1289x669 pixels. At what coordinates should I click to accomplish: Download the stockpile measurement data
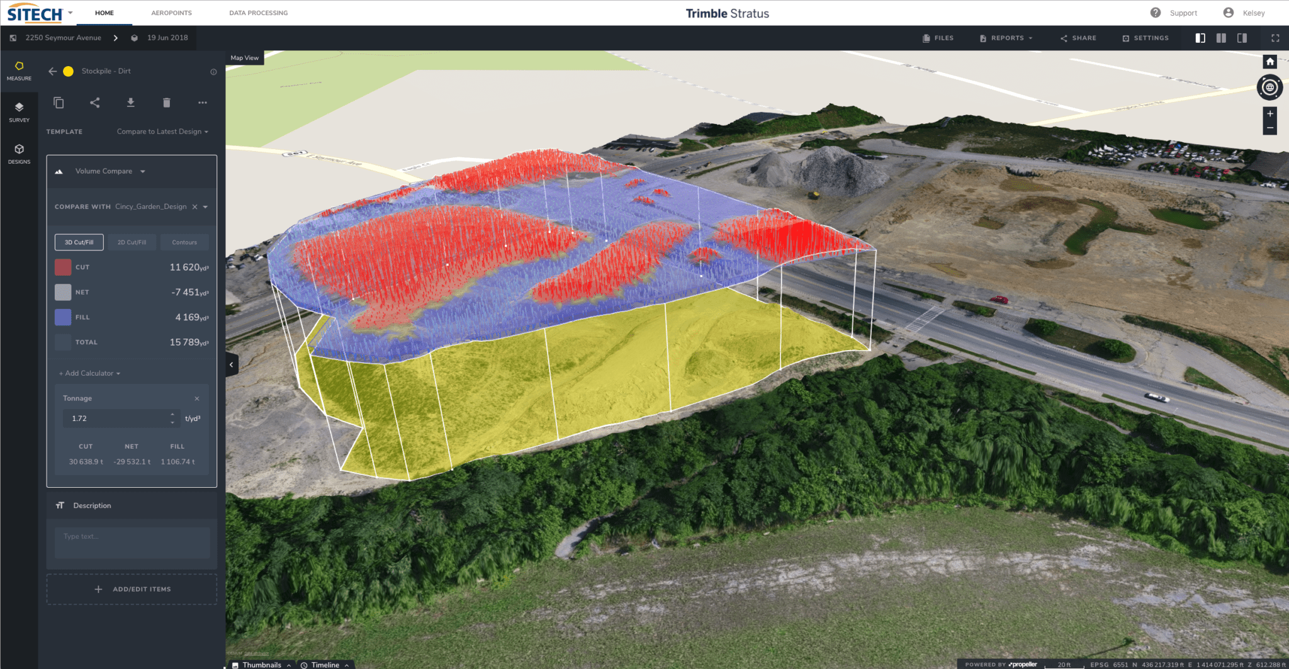130,103
